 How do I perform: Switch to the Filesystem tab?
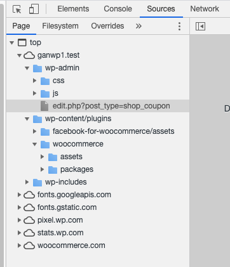[x=60, y=26]
